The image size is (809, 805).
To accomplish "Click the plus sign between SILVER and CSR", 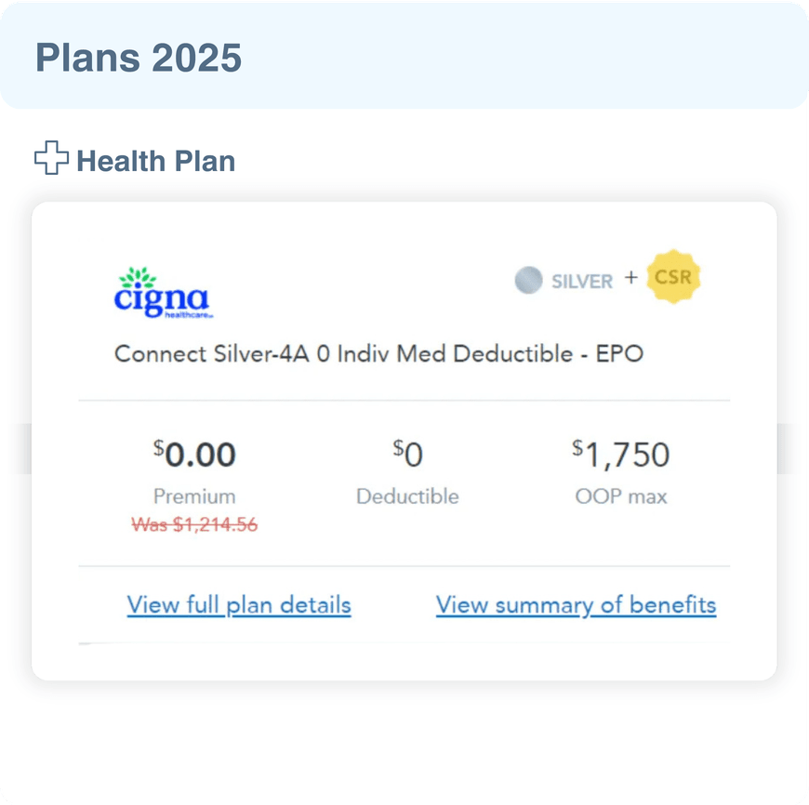I will (x=630, y=278).
